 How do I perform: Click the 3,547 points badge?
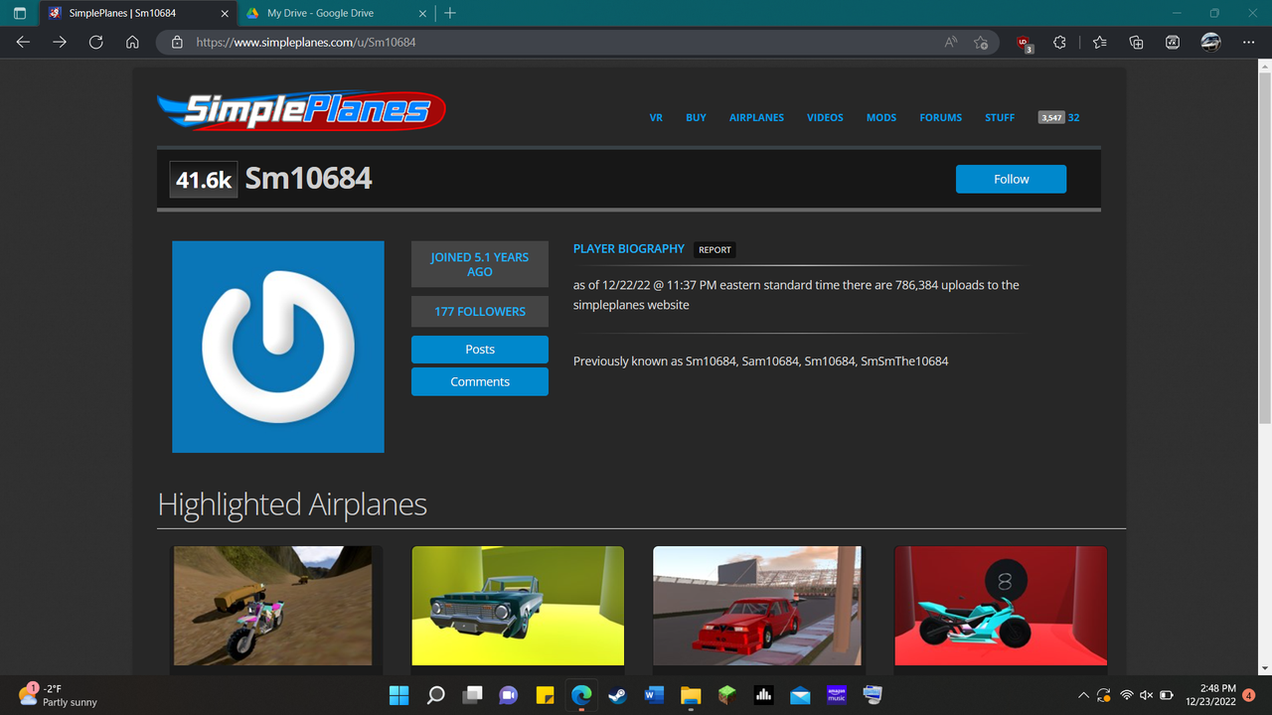coord(1051,117)
